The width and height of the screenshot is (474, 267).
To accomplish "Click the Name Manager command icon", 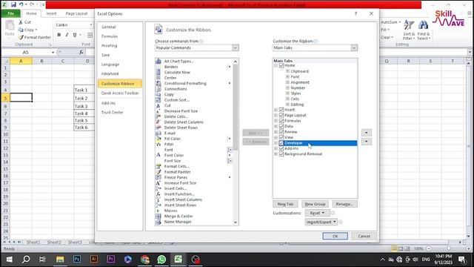I will pos(158,222).
